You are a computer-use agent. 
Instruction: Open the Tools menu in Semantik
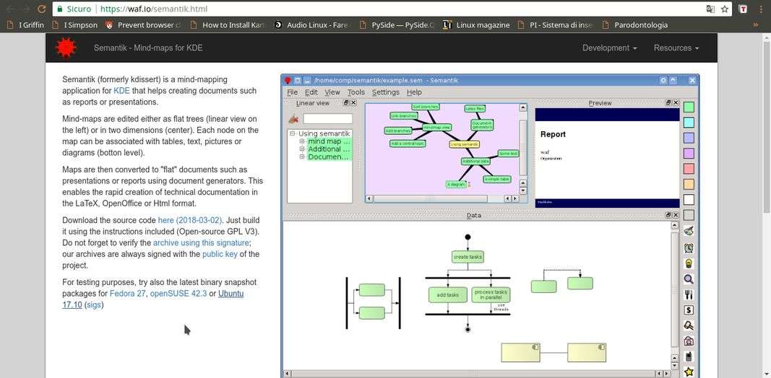tap(356, 92)
